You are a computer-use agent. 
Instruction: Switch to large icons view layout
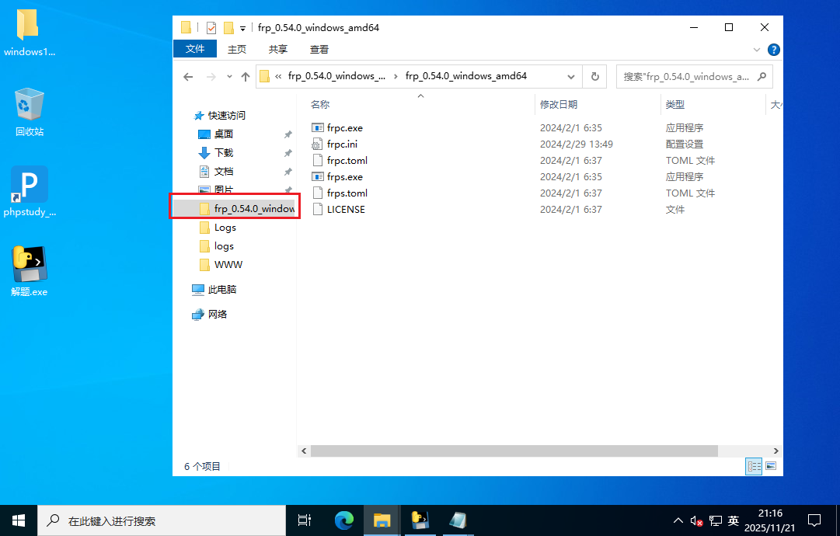click(x=771, y=466)
